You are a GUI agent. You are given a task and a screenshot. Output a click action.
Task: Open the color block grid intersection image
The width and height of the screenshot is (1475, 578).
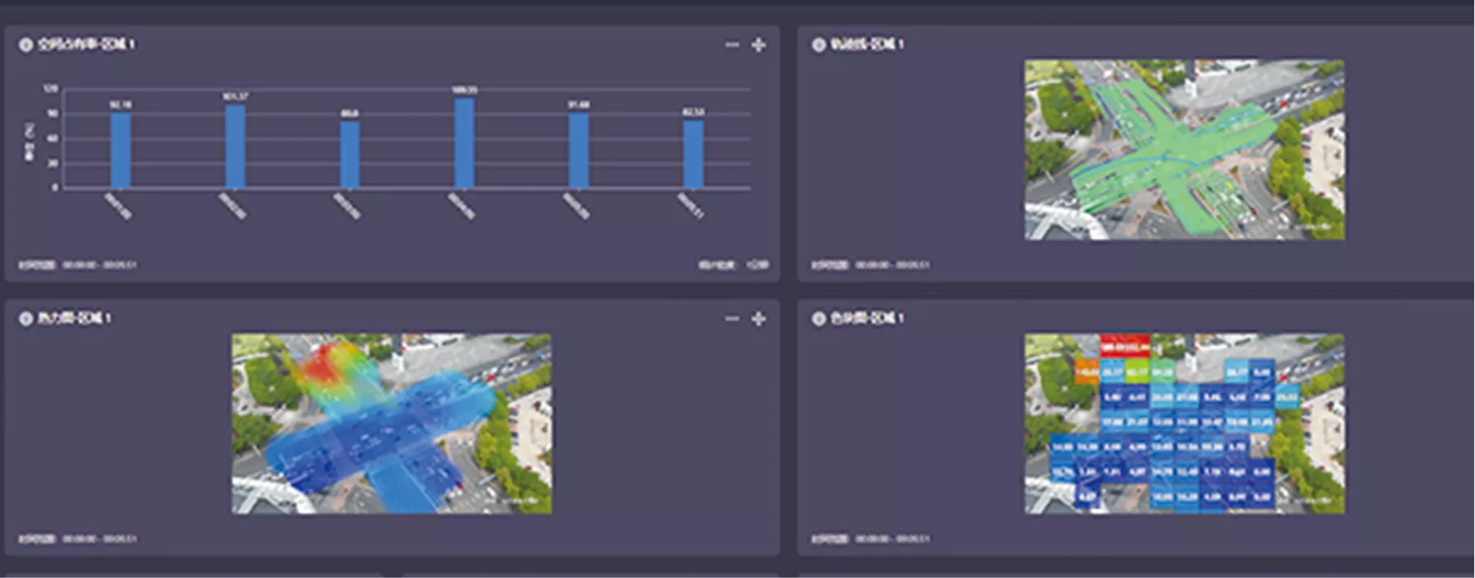[1185, 423]
